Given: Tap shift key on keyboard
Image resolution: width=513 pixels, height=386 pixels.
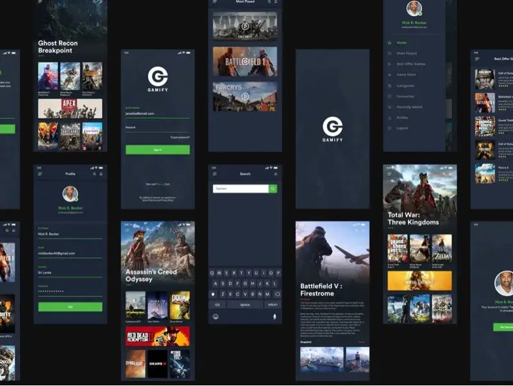Looking at the screenshot, I should 214,294.
